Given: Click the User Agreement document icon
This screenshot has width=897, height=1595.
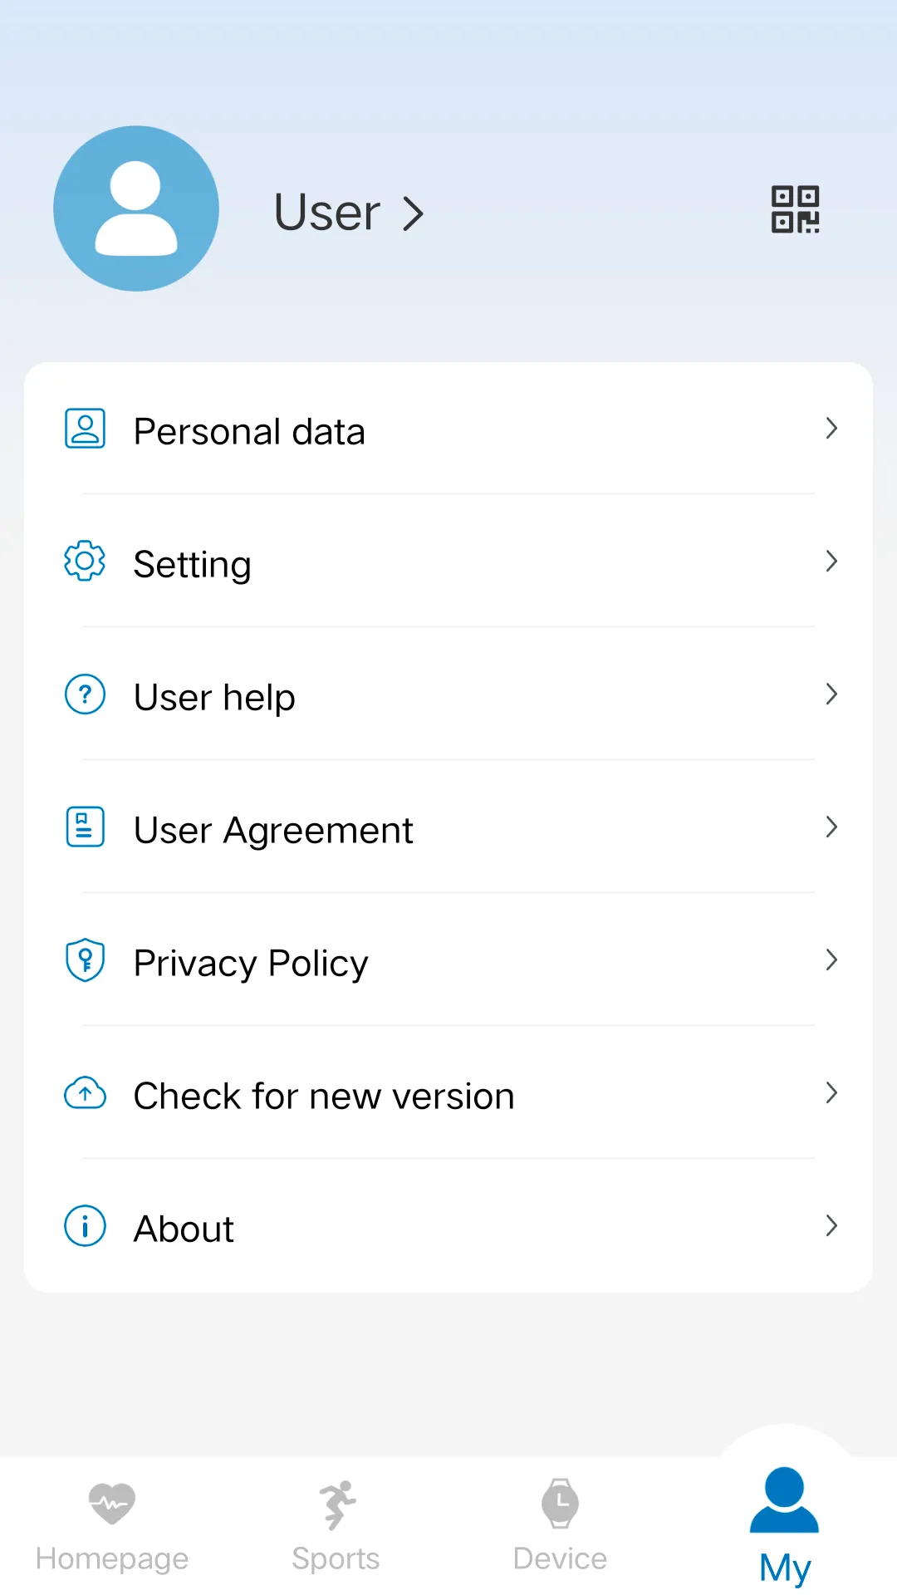Looking at the screenshot, I should pyautogui.click(x=84, y=827).
